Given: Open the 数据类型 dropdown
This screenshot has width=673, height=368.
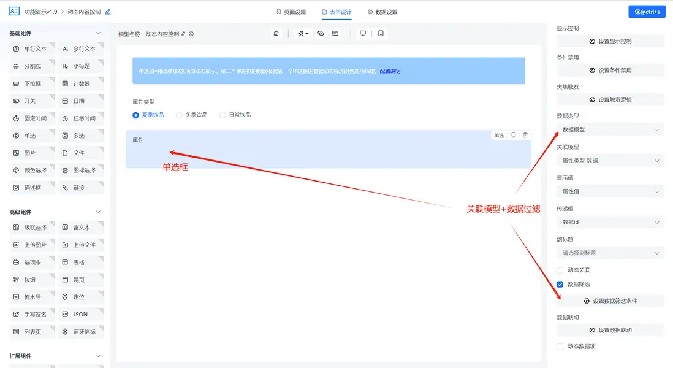Looking at the screenshot, I should coord(609,129).
